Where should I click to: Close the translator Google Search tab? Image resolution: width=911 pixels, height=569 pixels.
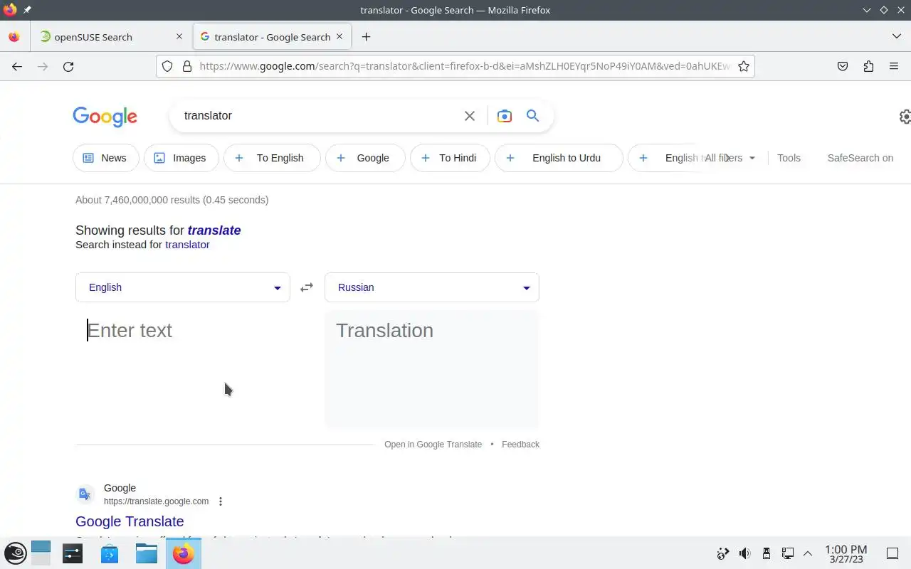tap(339, 36)
